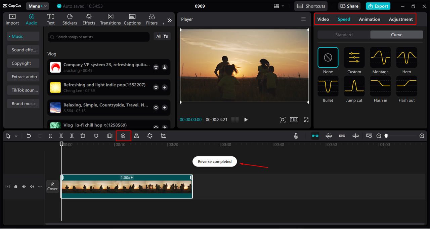Switch to the Curve speed option

396,34
